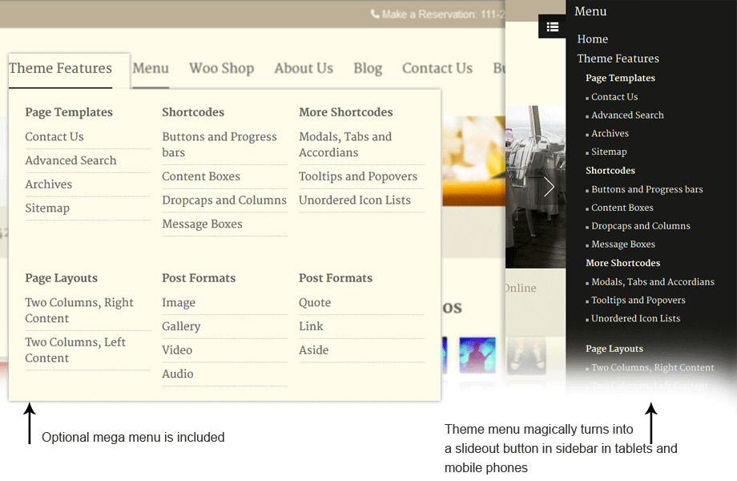This screenshot has height=481, width=737.
Task: Click More Shortcodes heading in mega menu
Action: (x=346, y=112)
